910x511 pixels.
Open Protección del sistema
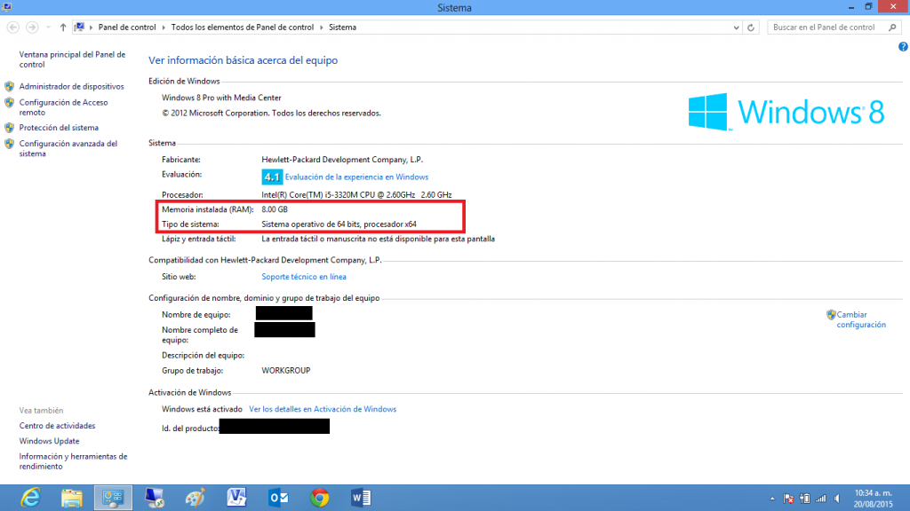coord(59,128)
